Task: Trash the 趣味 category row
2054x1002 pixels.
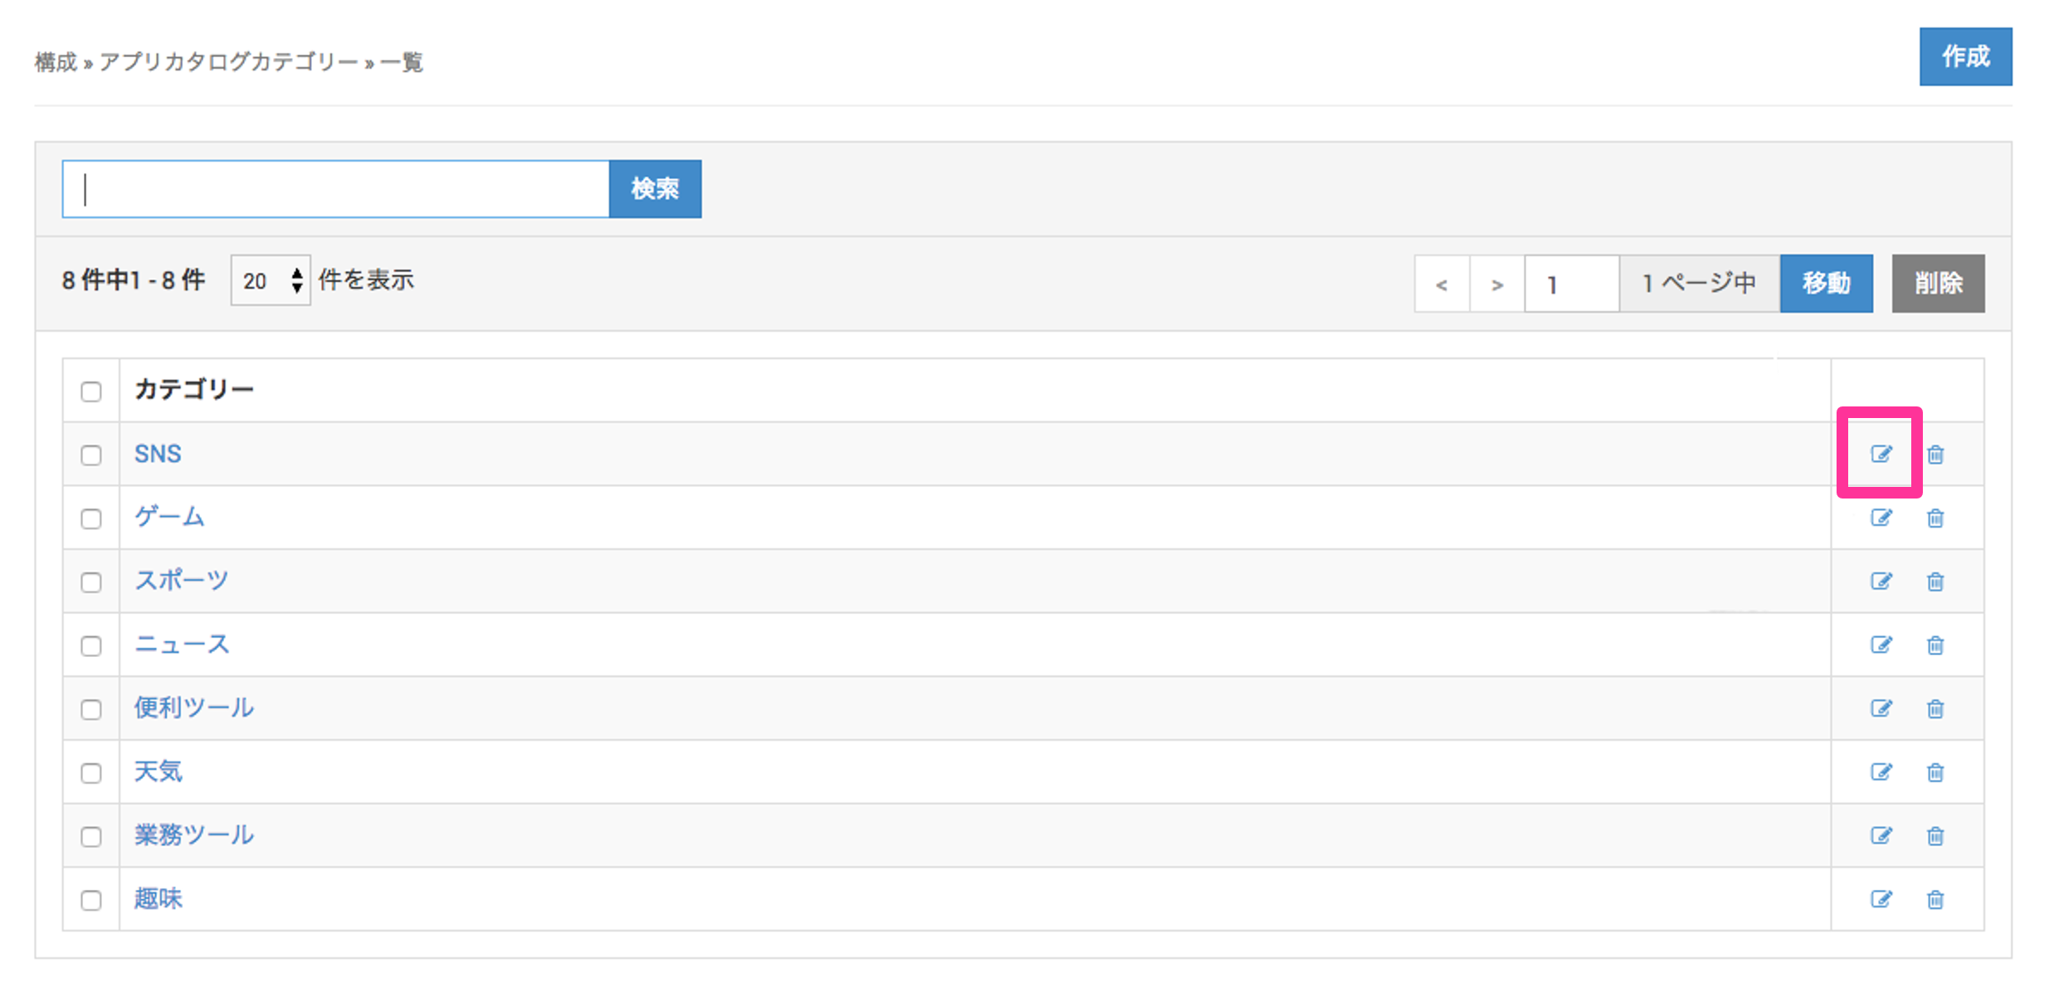Action: click(1935, 900)
